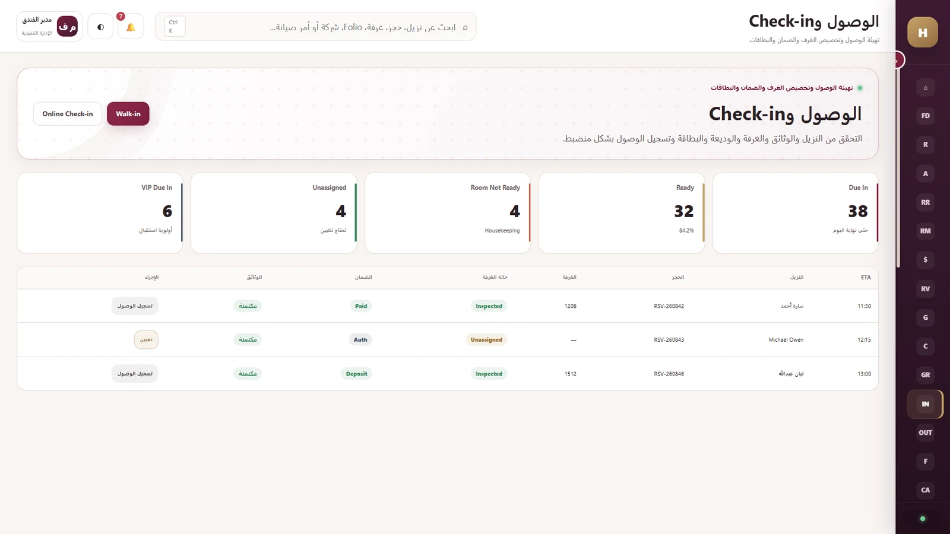Collapse the sidebar with the edge toggle

click(x=897, y=60)
